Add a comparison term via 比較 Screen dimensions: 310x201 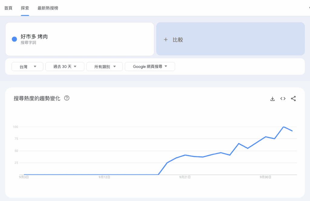(230, 39)
